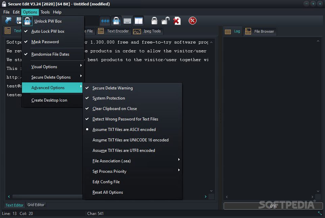Viewport: 325px width, 218px height.
Task: Click editor scroll right arrow
Action: 205,196
